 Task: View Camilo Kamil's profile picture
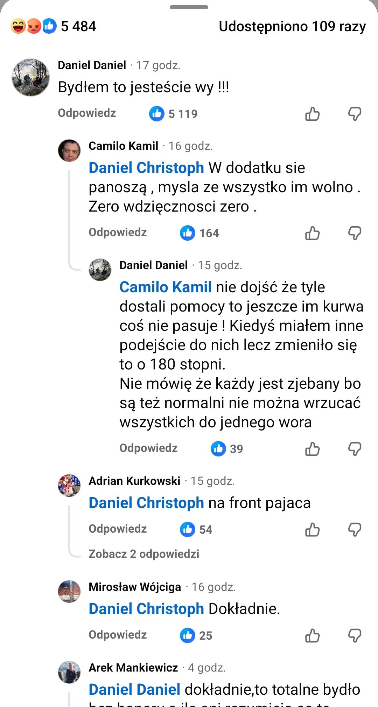pyautogui.click(x=69, y=151)
